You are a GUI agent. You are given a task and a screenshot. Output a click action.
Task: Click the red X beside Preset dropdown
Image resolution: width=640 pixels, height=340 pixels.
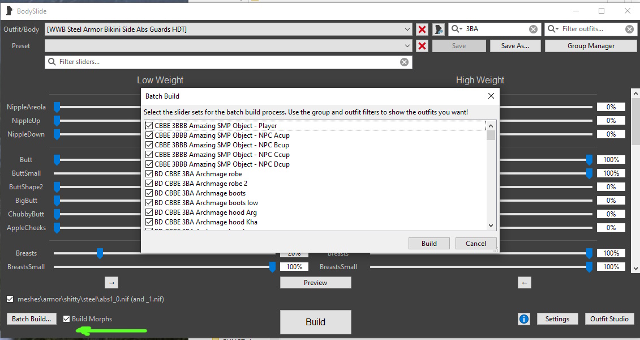coord(422,46)
